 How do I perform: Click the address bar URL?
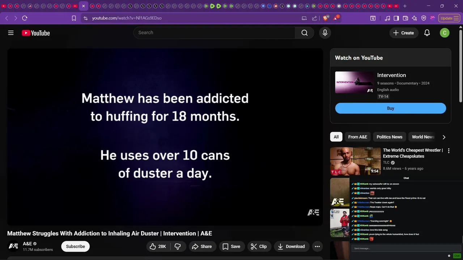pos(127,18)
